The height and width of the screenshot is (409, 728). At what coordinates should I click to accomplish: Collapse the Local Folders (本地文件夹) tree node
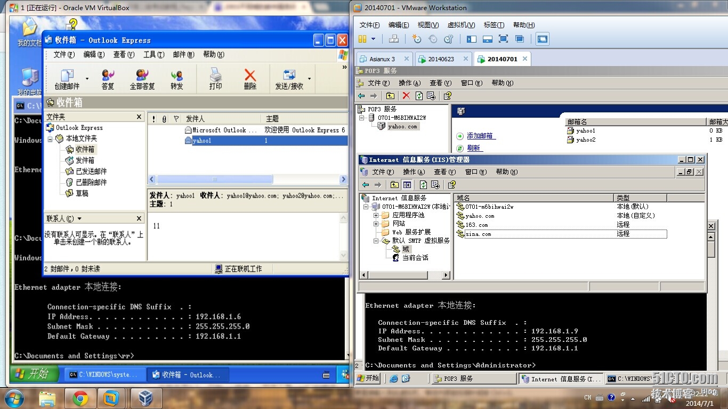click(50, 138)
